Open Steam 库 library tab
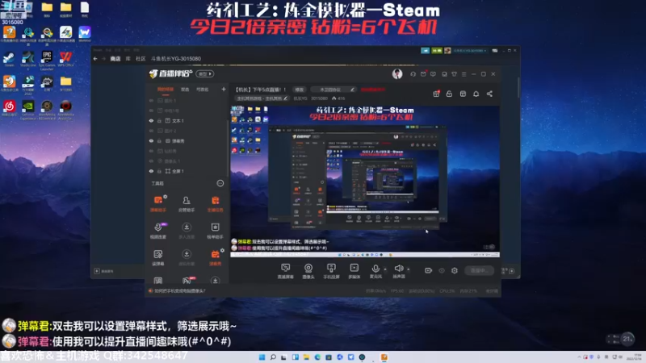 (128, 59)
